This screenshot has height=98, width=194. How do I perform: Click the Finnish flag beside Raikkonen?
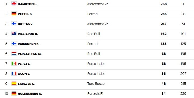[x=14, y=44]
